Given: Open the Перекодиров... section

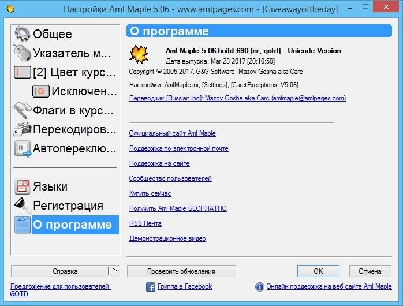Looking at the screenshot, I should (x=74, y=129).
